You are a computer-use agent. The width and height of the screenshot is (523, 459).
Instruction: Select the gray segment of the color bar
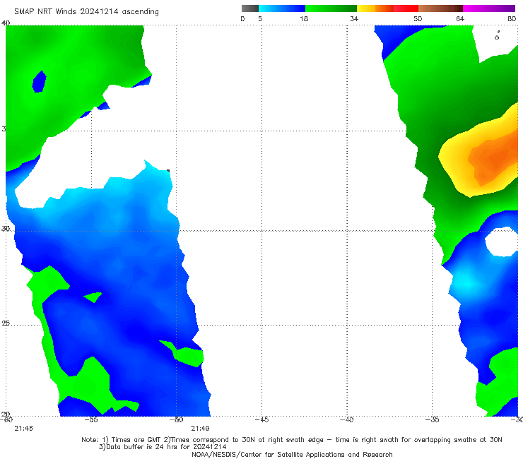(250, 8)
